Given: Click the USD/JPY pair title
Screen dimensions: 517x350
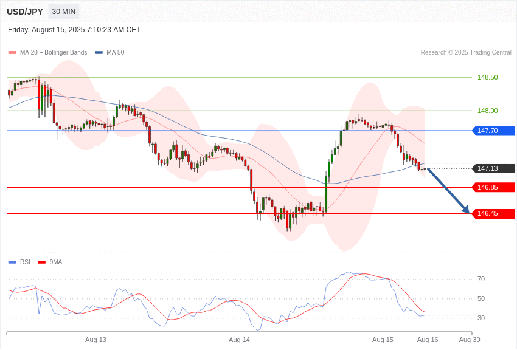Looking at the screenshot, I should [x=25, y=12].
